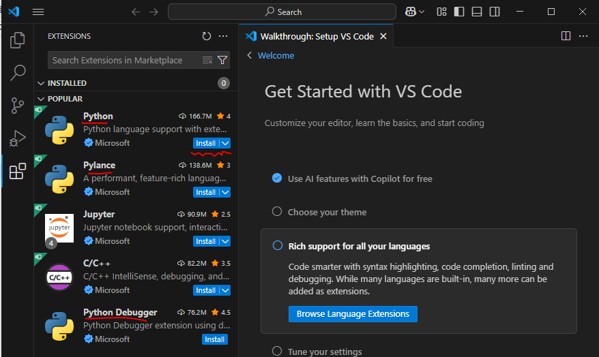Close the Walkthrough: Setup VS Code tab

(383, 36)
